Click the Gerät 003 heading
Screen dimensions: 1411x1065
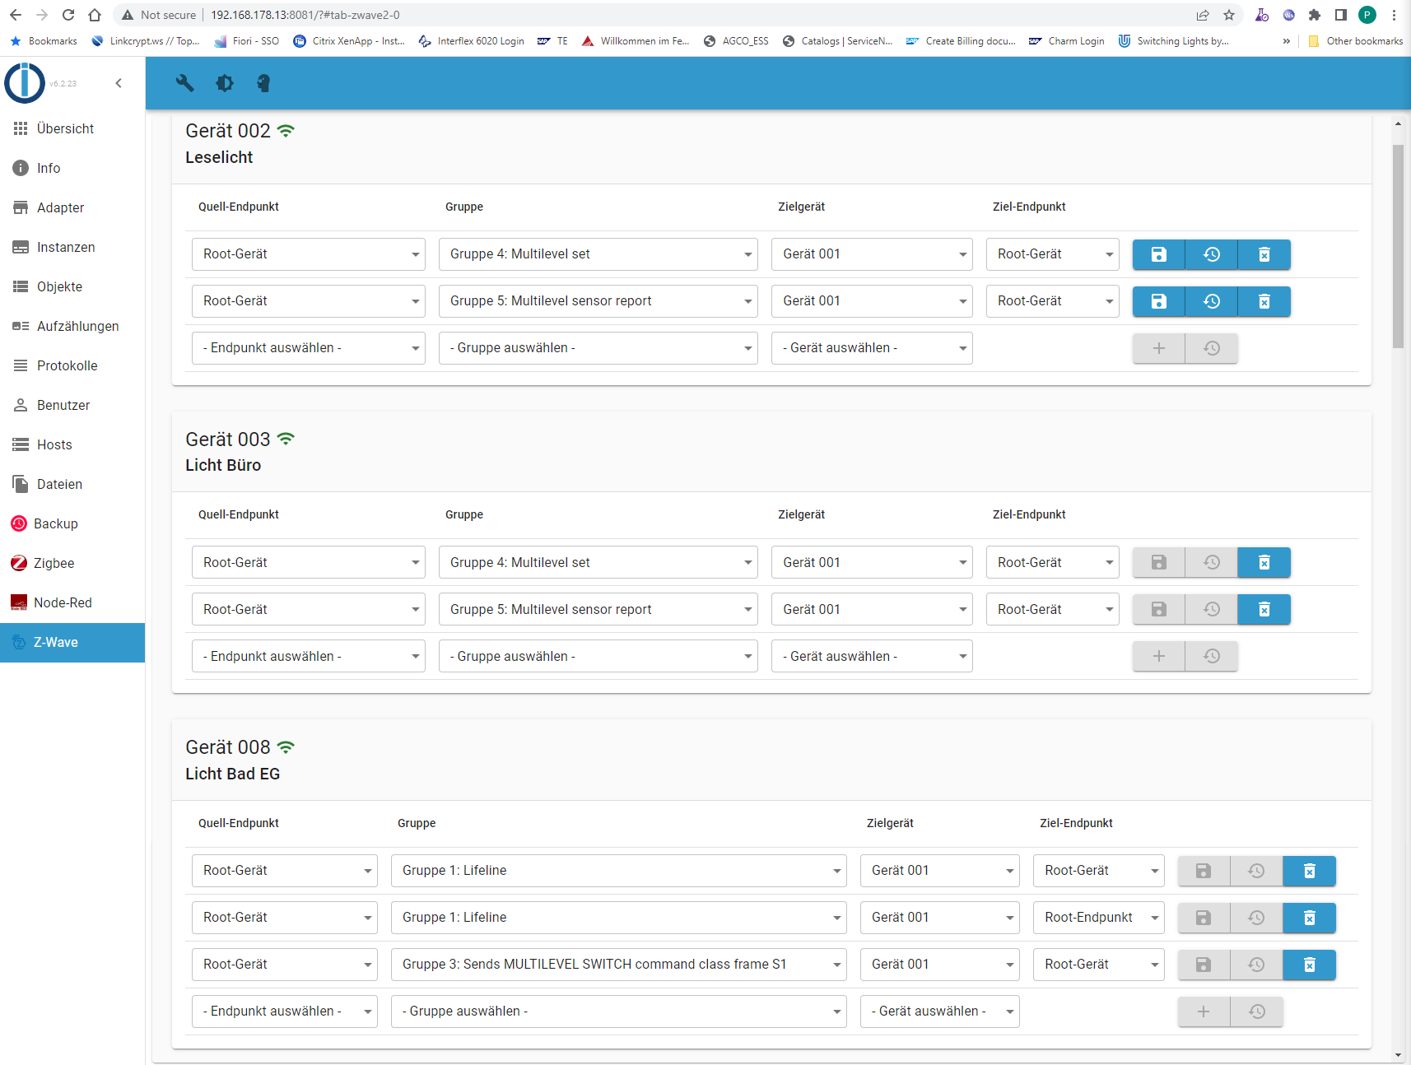tap(228, 439)
